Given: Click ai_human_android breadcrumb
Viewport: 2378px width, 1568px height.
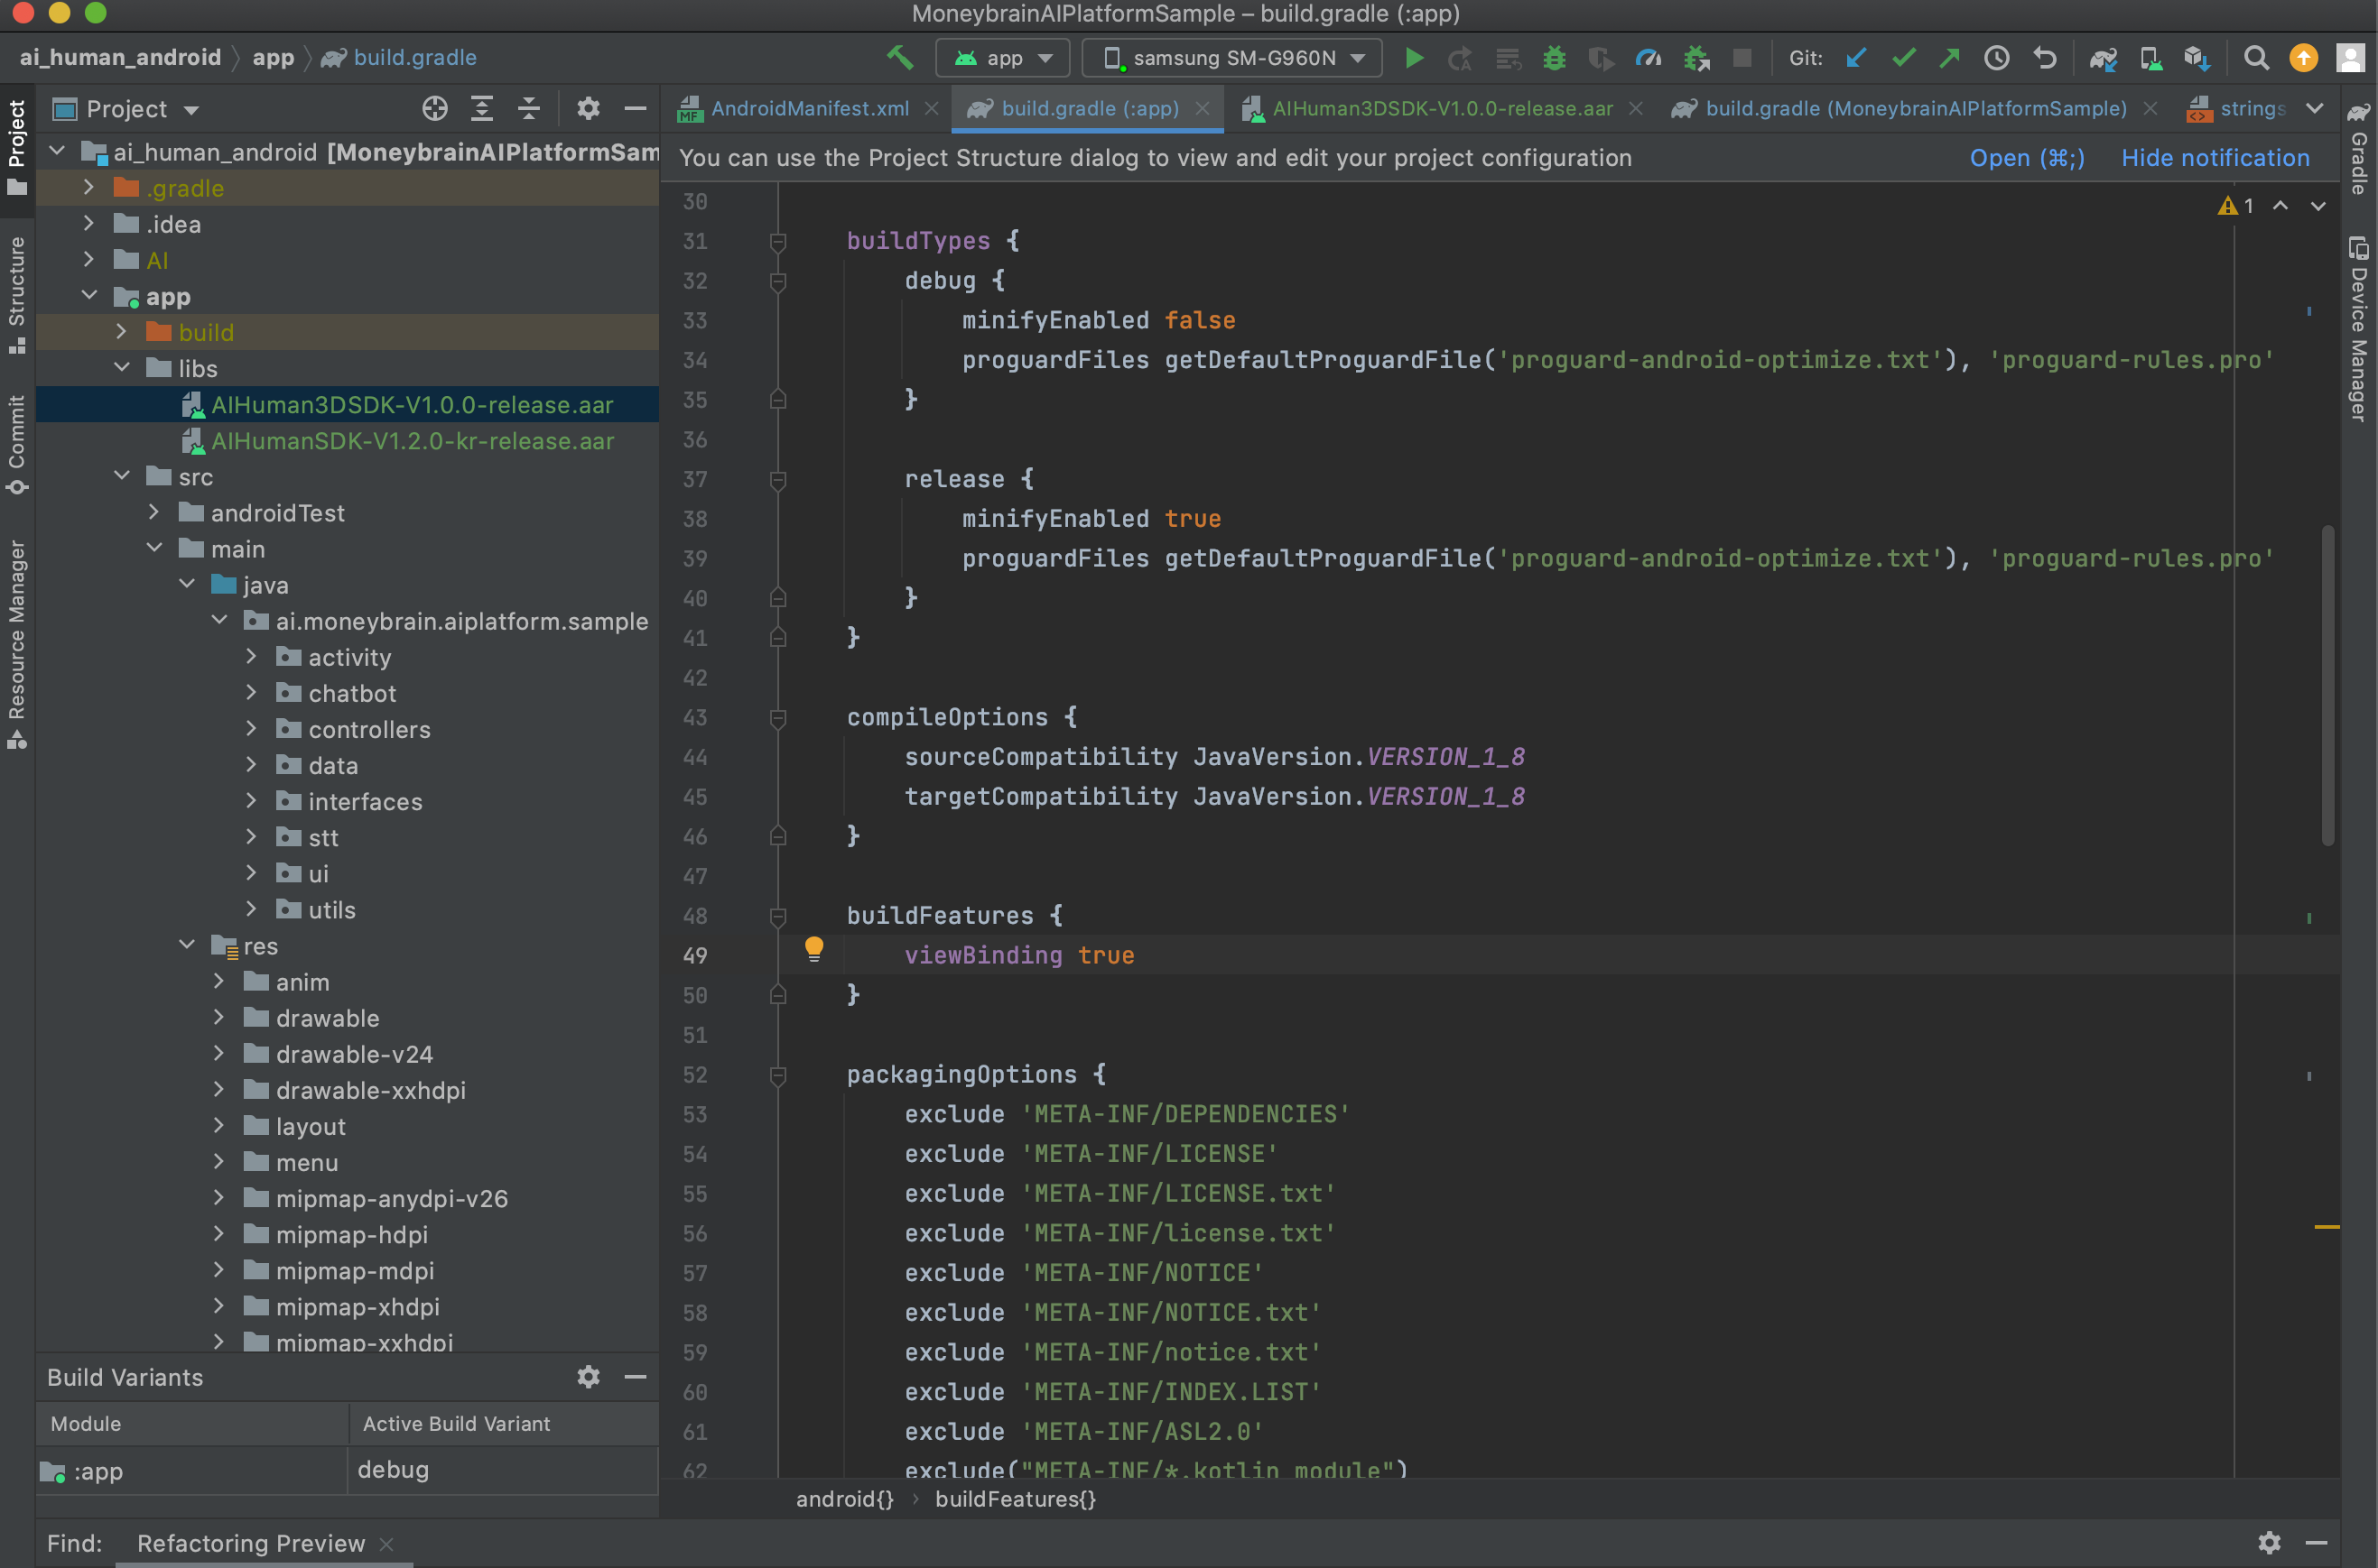Looking at the screenshot, I should tap(120, 57).
